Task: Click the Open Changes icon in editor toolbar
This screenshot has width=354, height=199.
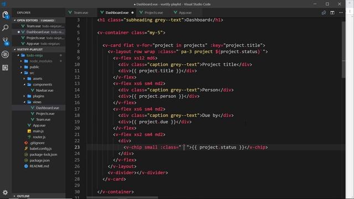Action: click(324, 13)
